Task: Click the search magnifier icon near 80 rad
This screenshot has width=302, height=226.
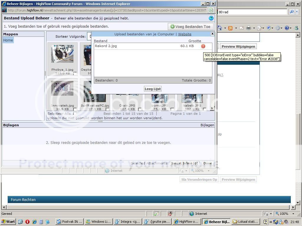Action: [293, 12]
